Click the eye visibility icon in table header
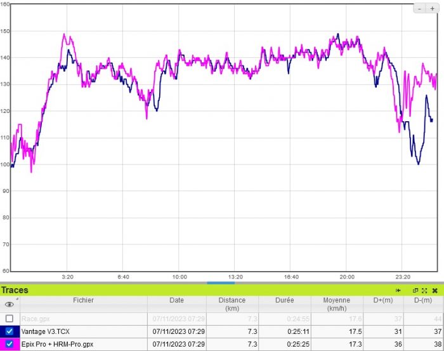Viewport: 444px width, 351px height. point(9,304)
